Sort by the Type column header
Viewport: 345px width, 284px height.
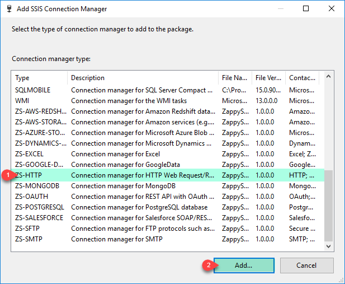pyautogui.click(x=39, y=78)
